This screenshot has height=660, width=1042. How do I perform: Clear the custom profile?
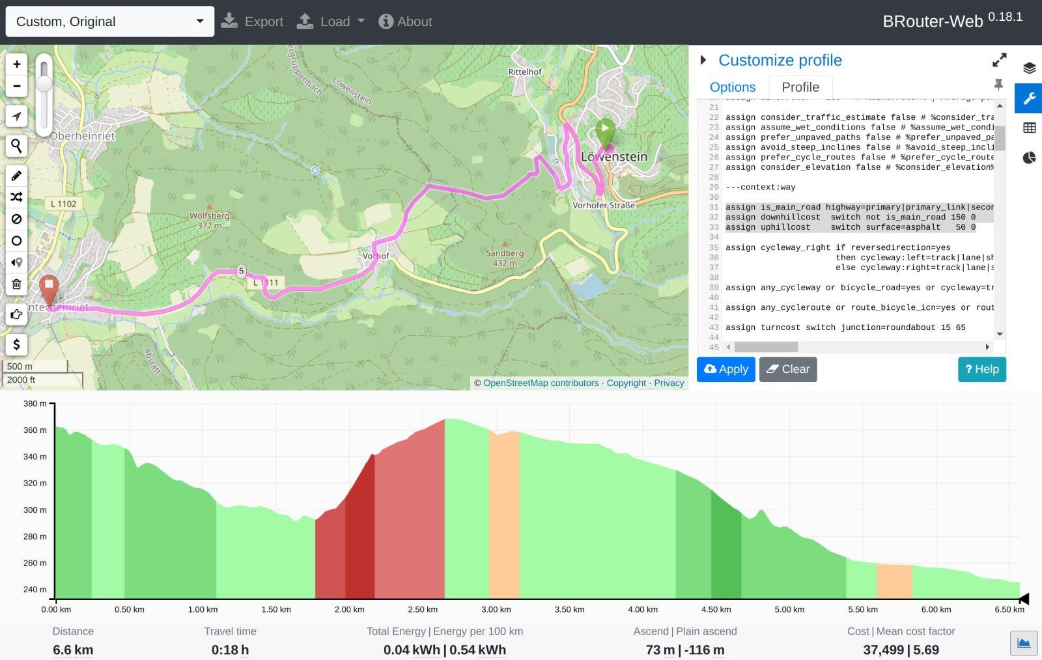click(x=788, y=369)
